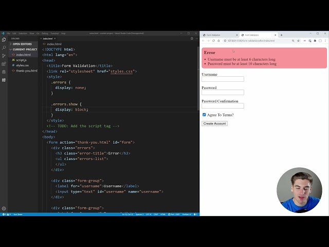Click the Chrome profile avatar icon
This screenshot has height=247, width=329.
[x=320, y=41]
